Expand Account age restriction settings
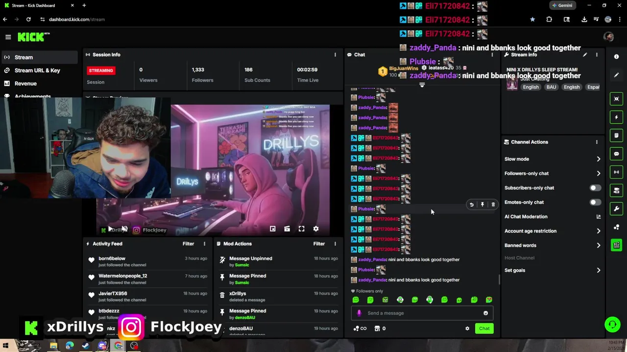This screenshot has height=352, width=627. click(x=553, y=231)
